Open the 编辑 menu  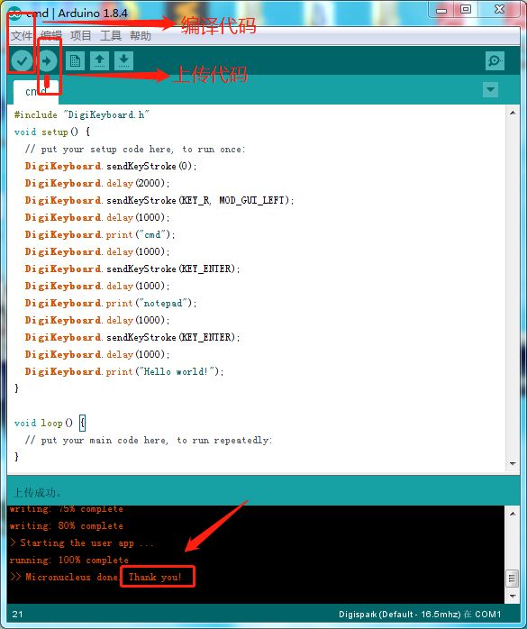[x=51, y=36]
